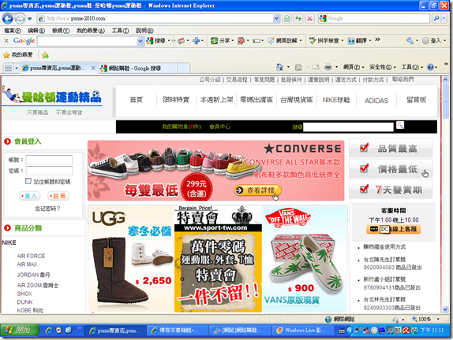The width and height of the screenshot is (453, 340).
Task: Click the Home icon in command bar
Action: [279, 67]
